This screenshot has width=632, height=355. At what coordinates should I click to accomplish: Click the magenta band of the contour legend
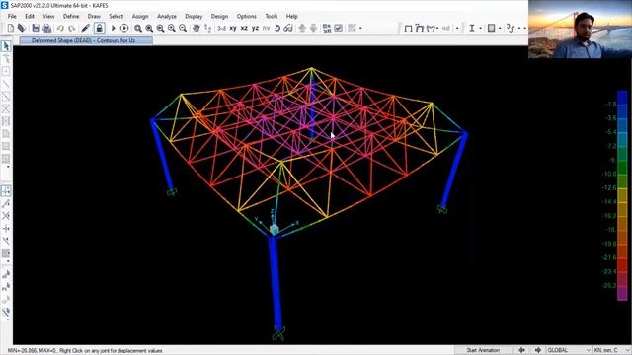(x=622, y=293)
